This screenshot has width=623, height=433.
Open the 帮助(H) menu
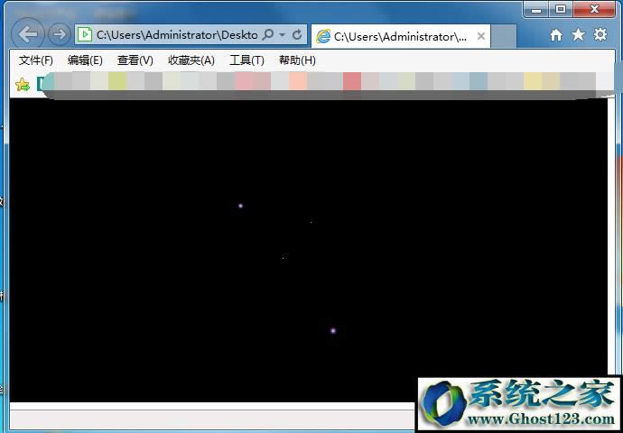click(x=297, y=60)
